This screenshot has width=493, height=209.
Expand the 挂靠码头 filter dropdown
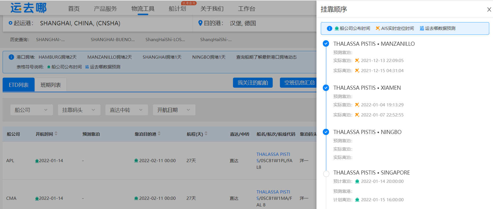79,110
